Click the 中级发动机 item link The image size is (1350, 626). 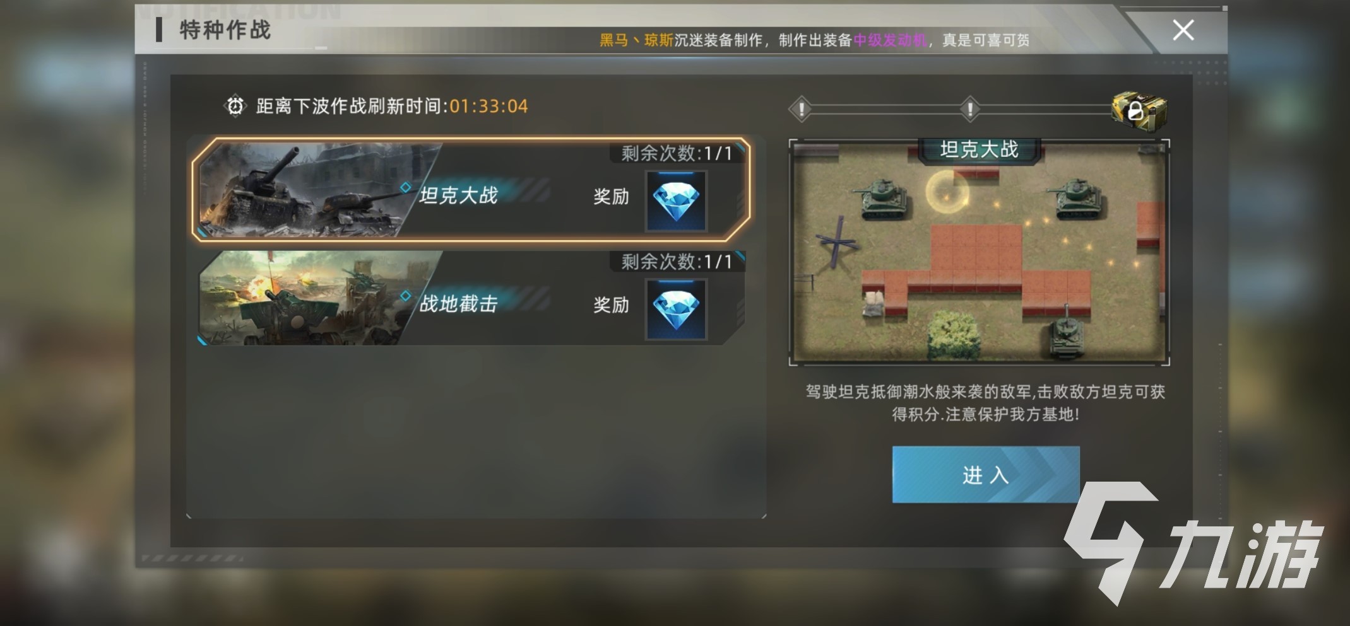coord(890,40)
